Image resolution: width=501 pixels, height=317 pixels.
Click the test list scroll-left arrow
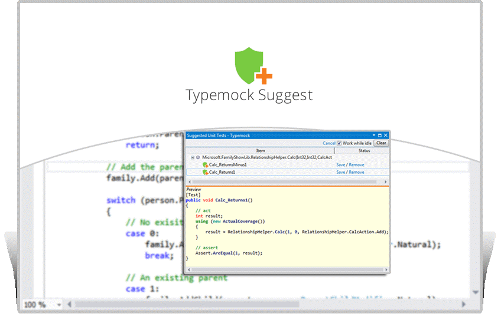pos(190,182)
